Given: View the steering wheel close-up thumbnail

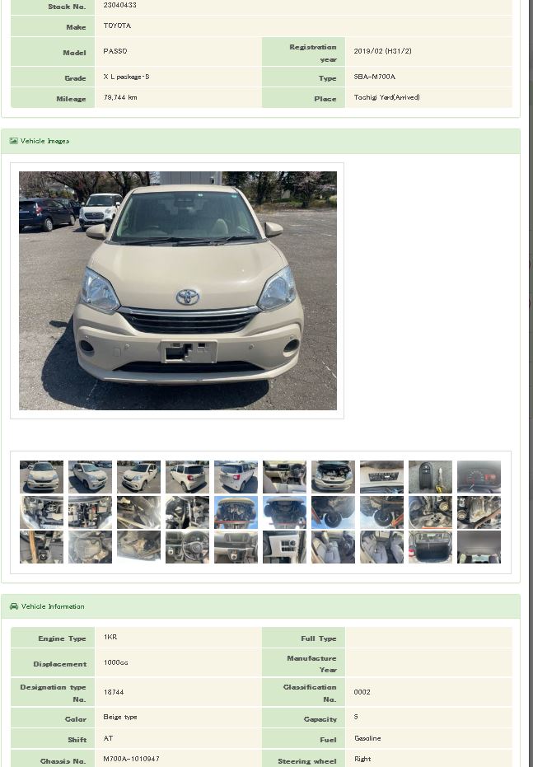Looking at the screenshot, I should [187, 547].
